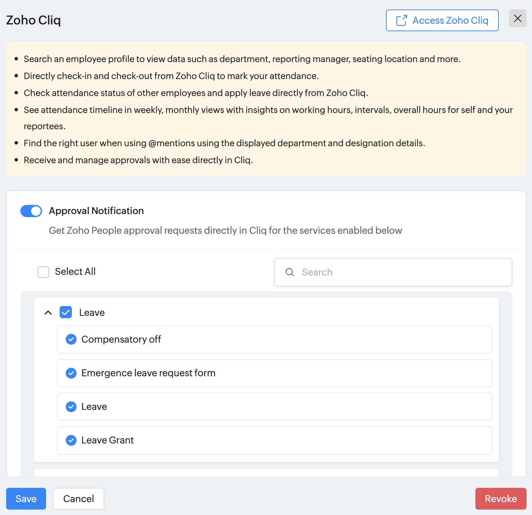Disable the Approval Notification toggle
This screenshot has width=532, height=515.
coord(31,211)
